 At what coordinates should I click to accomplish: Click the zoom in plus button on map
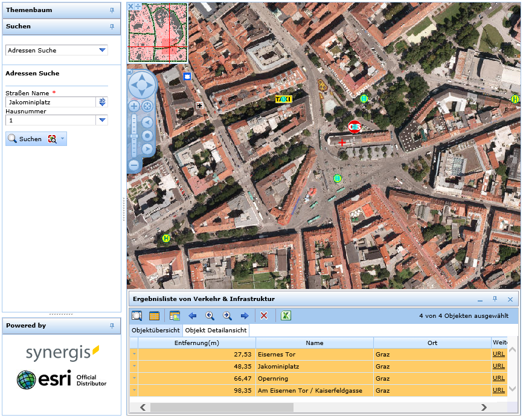[134, 106]
